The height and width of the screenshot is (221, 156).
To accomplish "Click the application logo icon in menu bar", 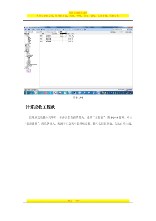I will coord(25,29).
